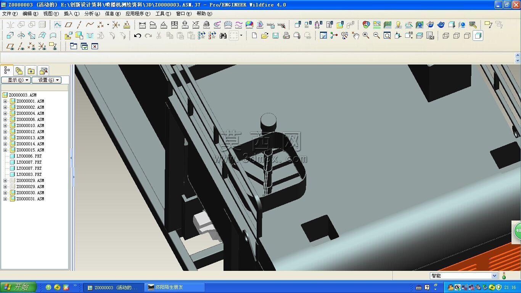Open the 分析(A) menu
The image size is (521, 293).
coord(92,14)
